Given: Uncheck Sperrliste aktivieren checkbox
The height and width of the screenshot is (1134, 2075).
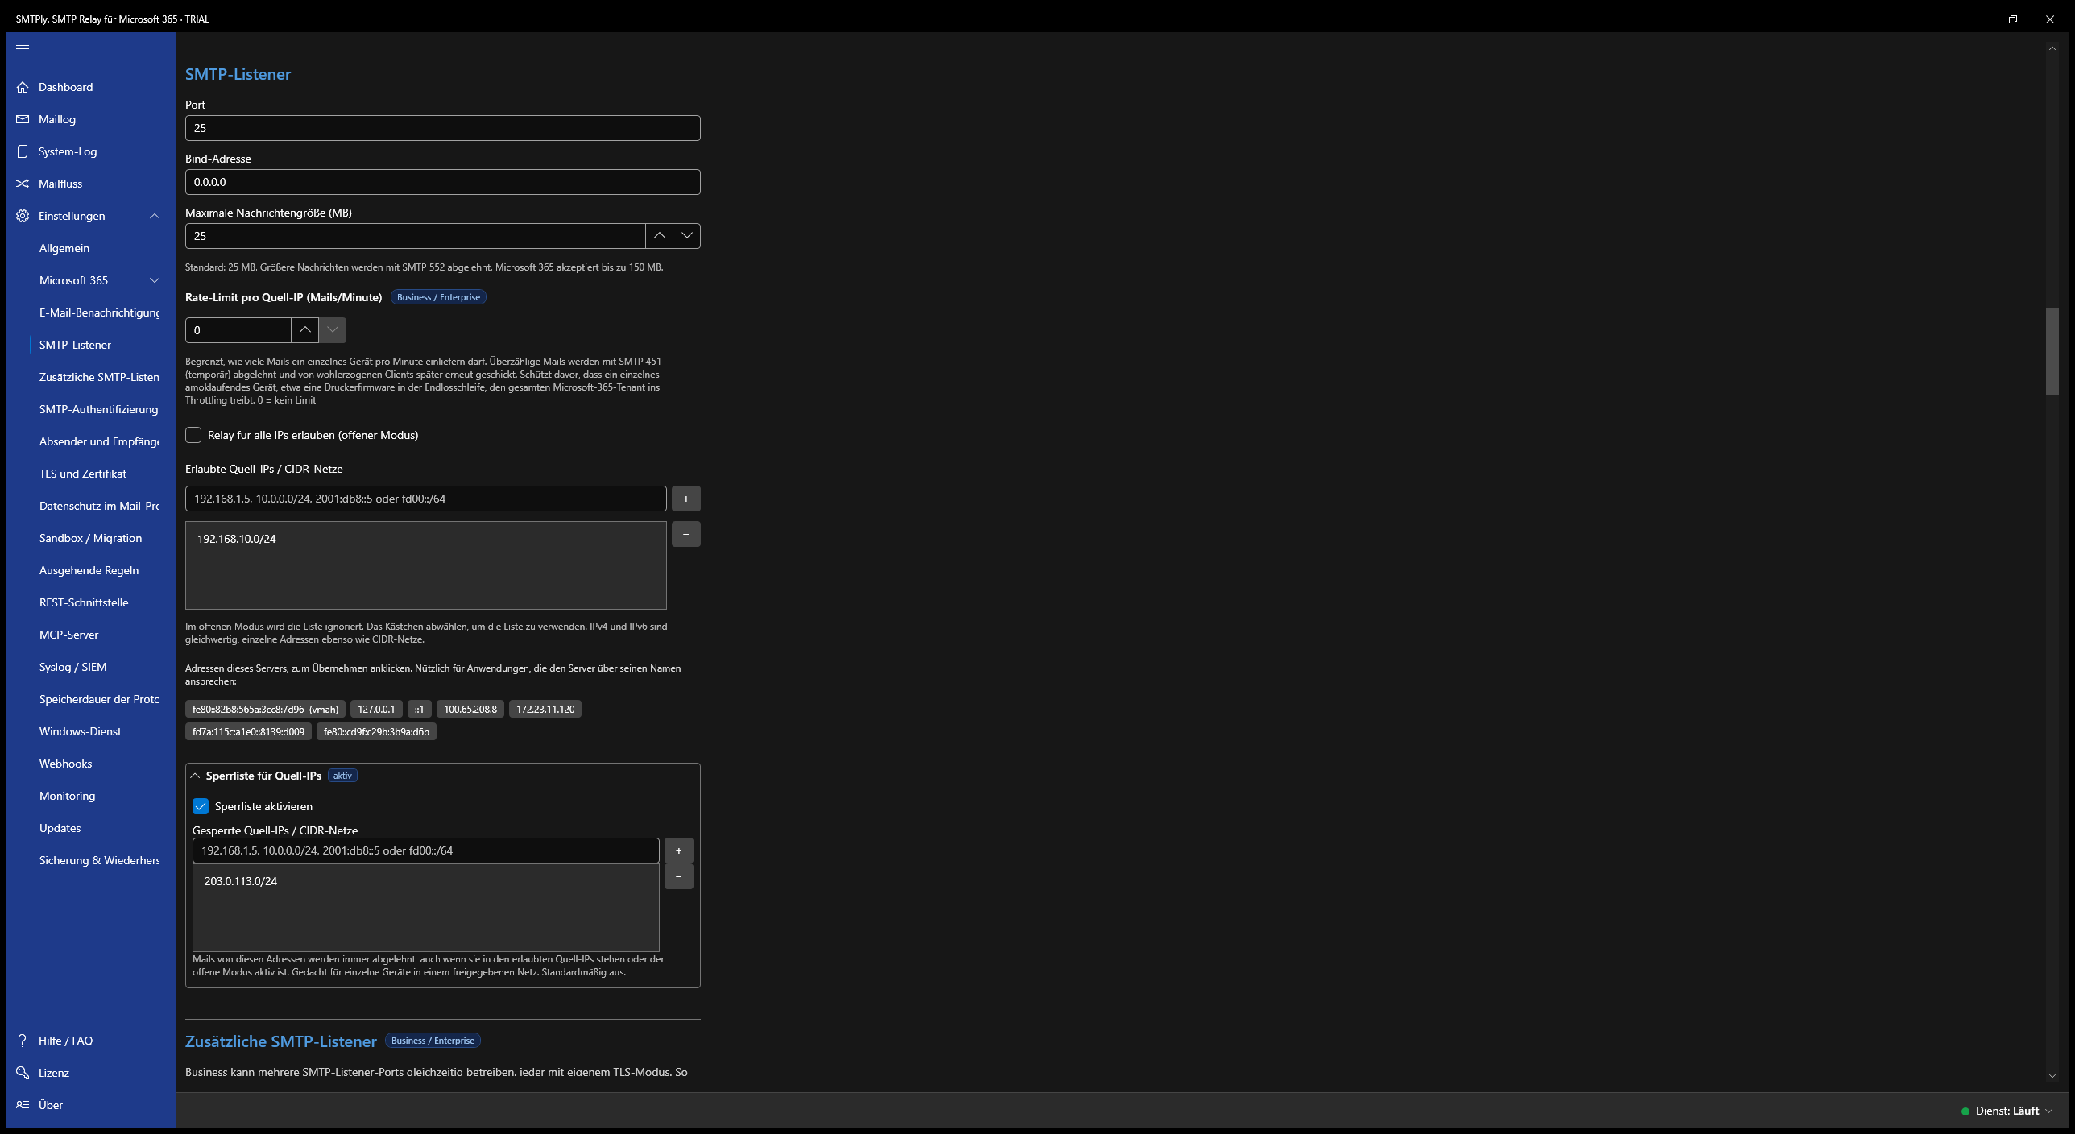Looking at the screenshot, I should 201,806.
